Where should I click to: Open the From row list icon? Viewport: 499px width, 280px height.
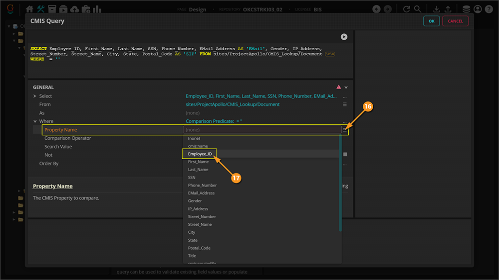click(x=345, y=105)
